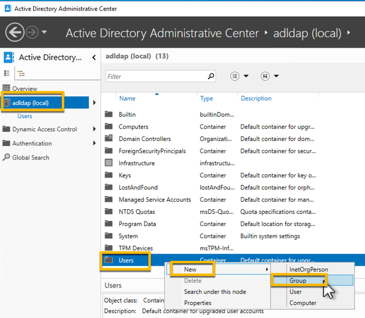This screenshot has height=318, width=365.
Task: Select the LostAndFound row
Action: [233, 187]
